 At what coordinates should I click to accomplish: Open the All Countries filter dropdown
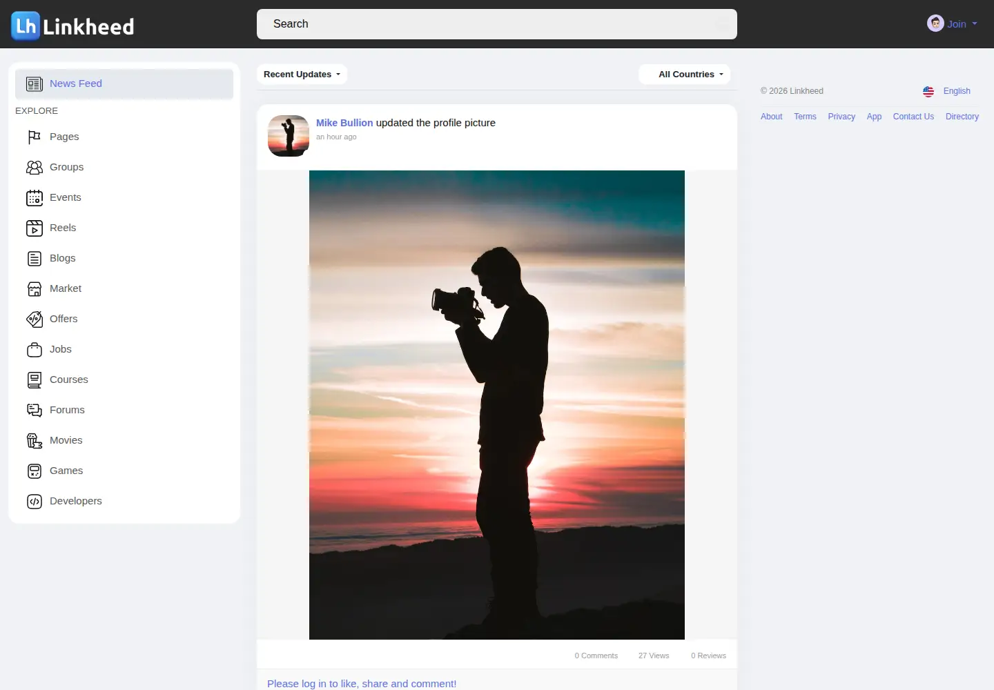click(685, 75)
